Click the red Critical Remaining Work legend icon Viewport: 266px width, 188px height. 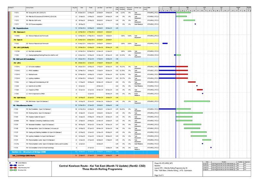13,168
